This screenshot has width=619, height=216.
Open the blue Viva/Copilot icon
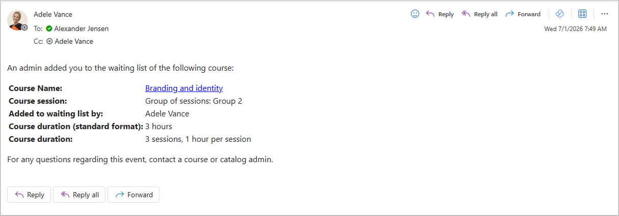tap(559, 14)
